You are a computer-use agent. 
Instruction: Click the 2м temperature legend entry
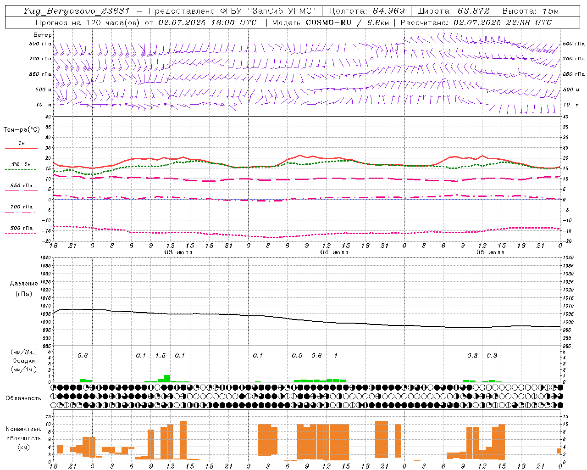pyautogui.click(x=22, y=145)
